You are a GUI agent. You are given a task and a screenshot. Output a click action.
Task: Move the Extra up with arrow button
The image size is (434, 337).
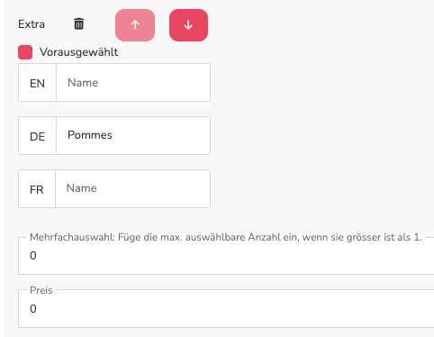135,25
